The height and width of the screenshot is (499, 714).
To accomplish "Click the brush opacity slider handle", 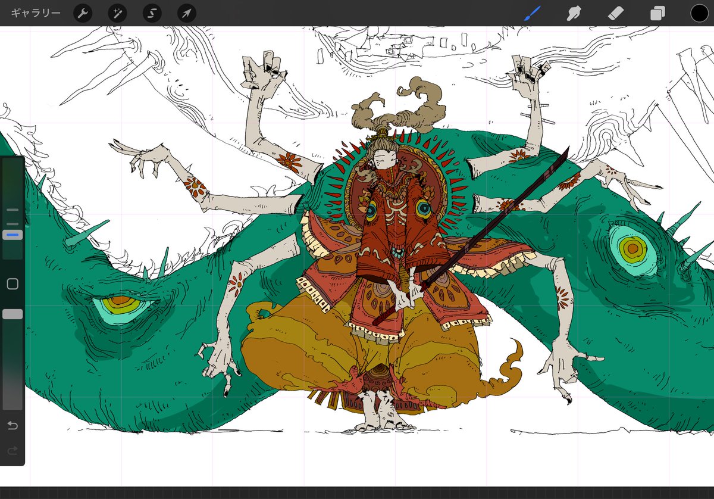I will tap(12, 314).
